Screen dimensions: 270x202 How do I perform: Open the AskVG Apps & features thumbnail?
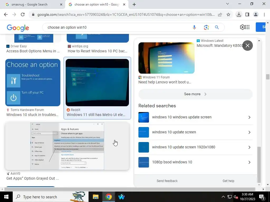coord(67,146)
